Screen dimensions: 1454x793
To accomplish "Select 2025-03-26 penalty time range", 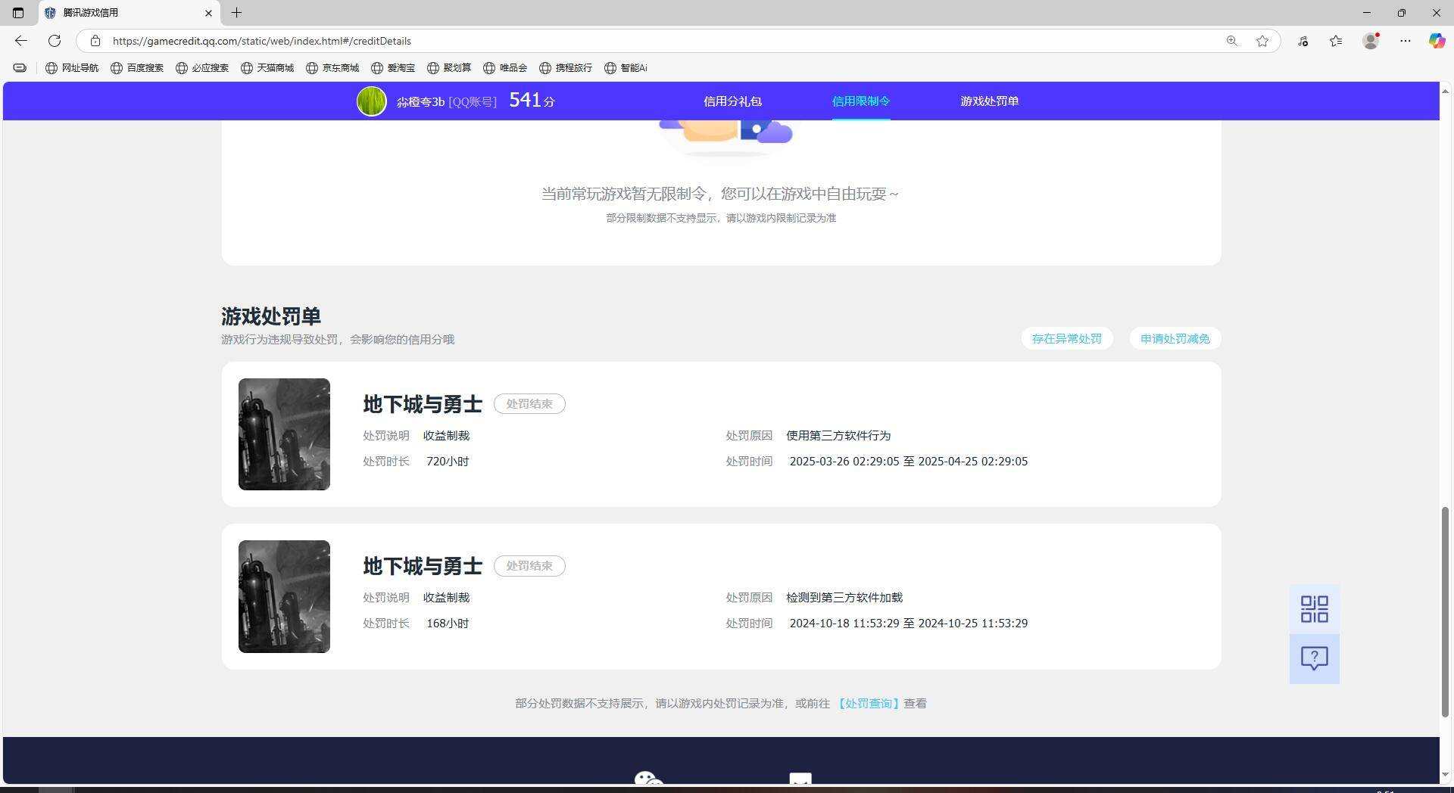I will click(x=909, y=462).
